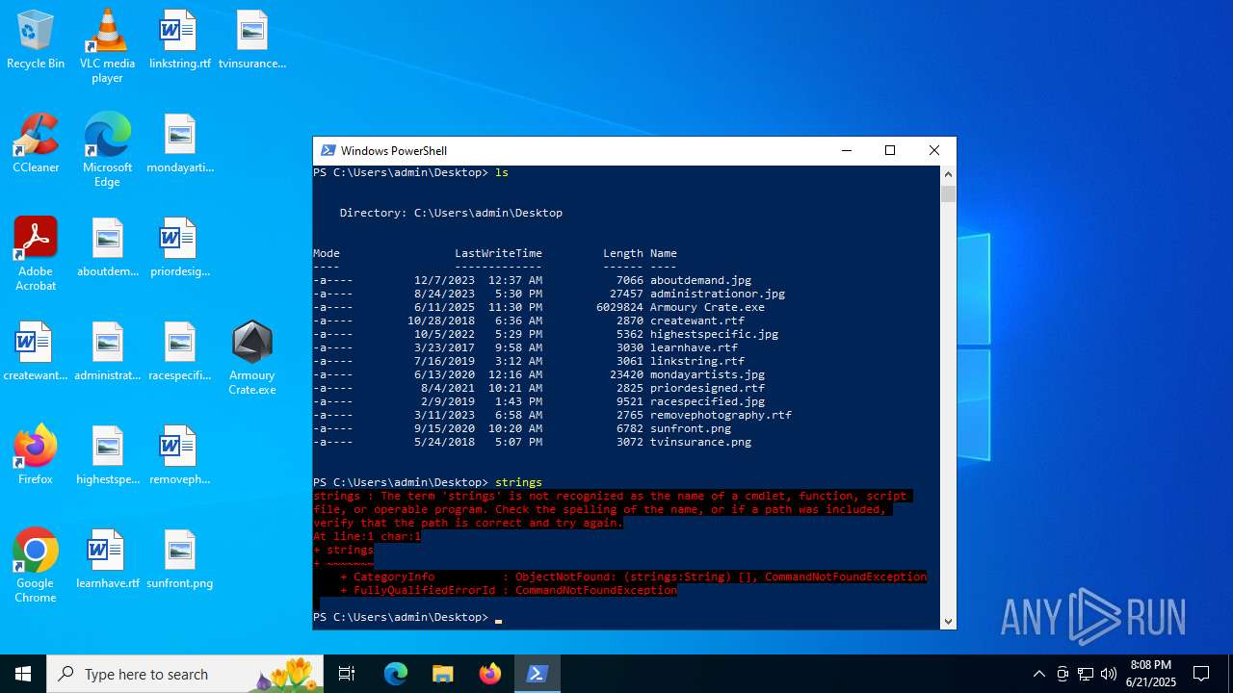Image resolution: width=1233 pixels, height=693 pixels.
Task: Select Firefox desktop shortcut
Action: [36, 455]
